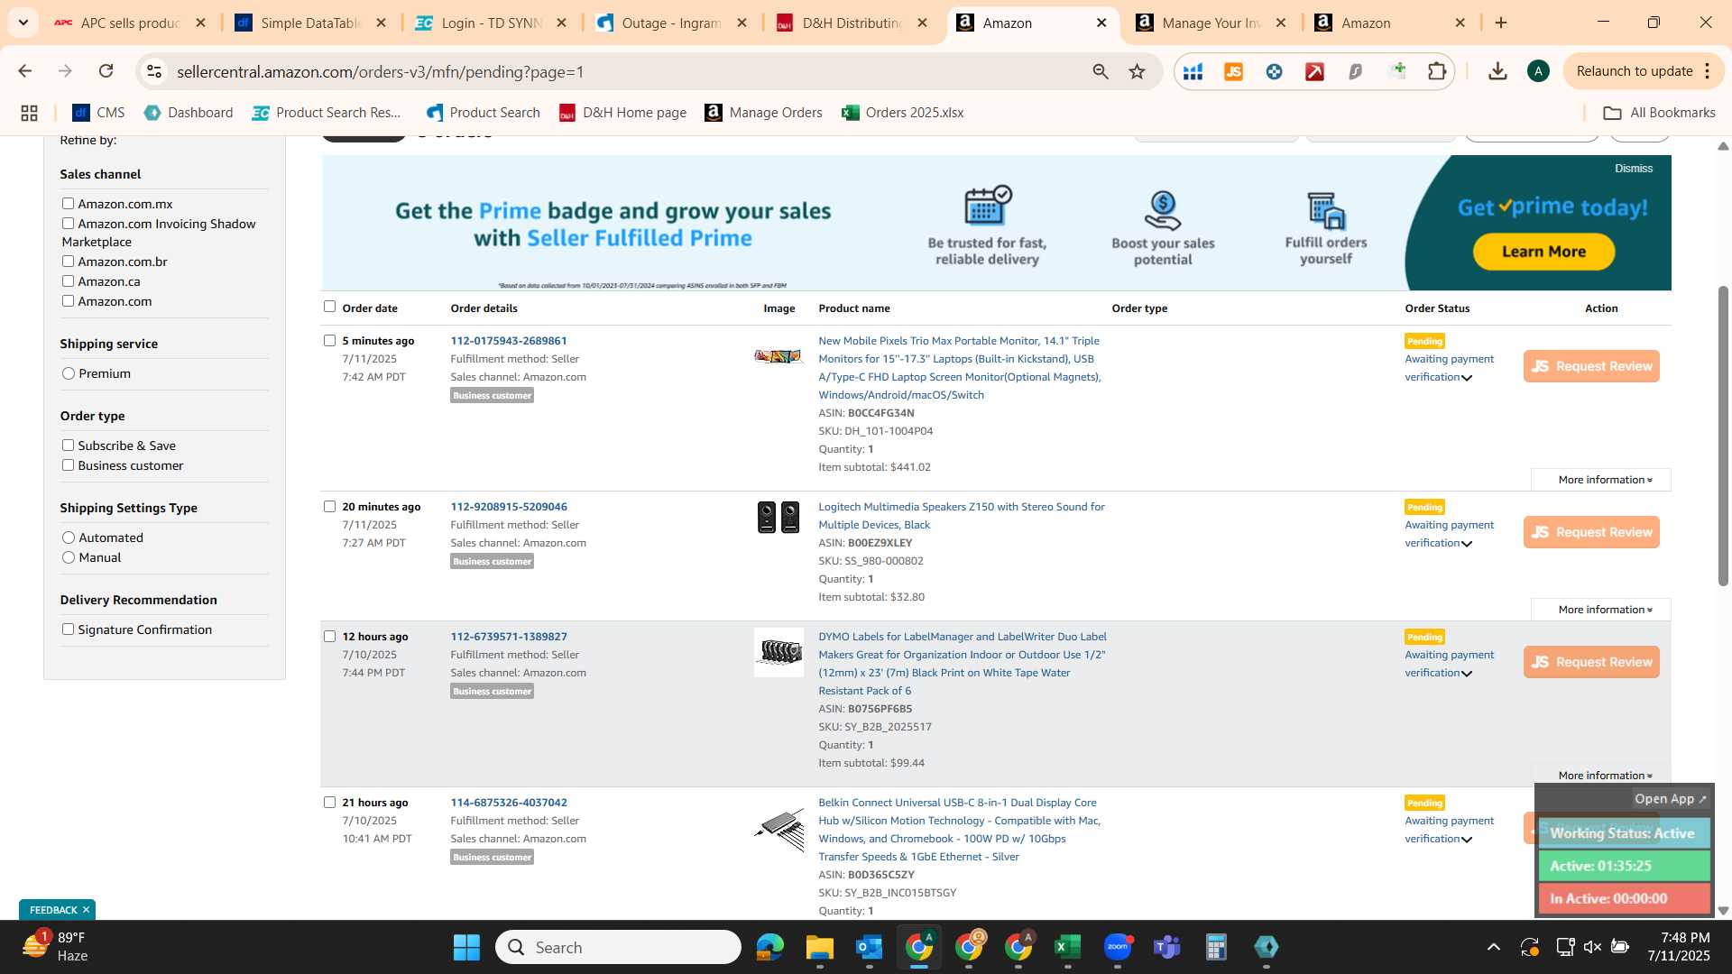Expand More information for Mobile Pixels order

1605,480
